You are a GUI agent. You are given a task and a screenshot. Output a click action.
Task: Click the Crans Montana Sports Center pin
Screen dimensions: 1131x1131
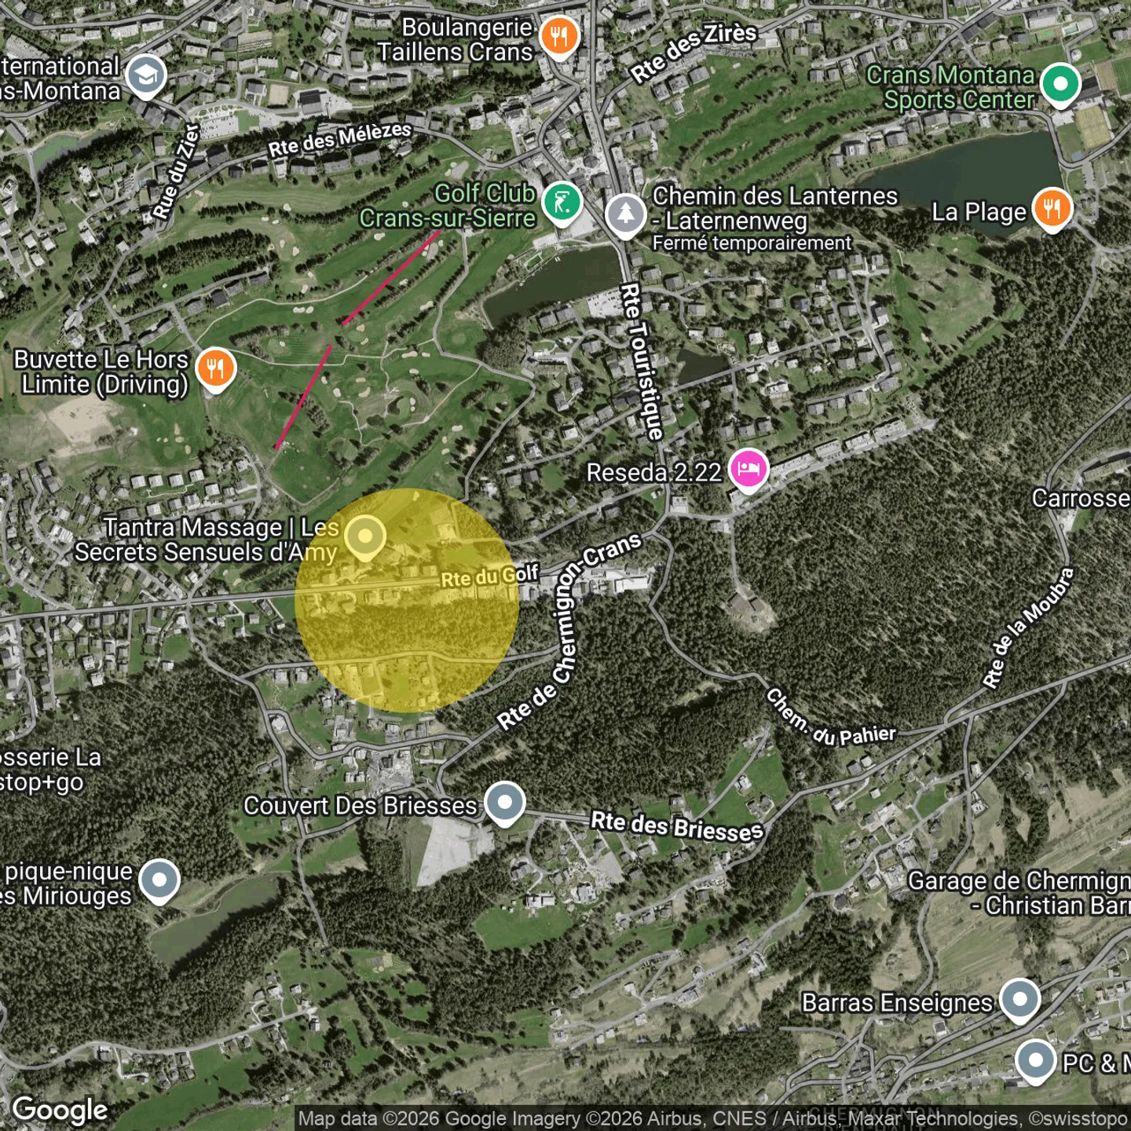pyautogui.click(x=1060, y=84)
